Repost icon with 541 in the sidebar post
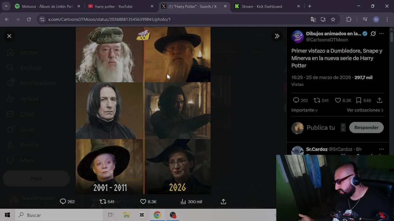This screenshot has height=221, width=394. [x=317, y=100]
